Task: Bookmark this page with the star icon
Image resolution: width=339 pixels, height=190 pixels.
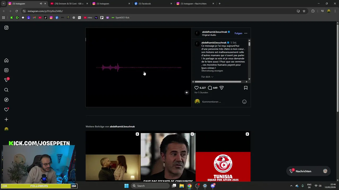Action: pos(304,11)
